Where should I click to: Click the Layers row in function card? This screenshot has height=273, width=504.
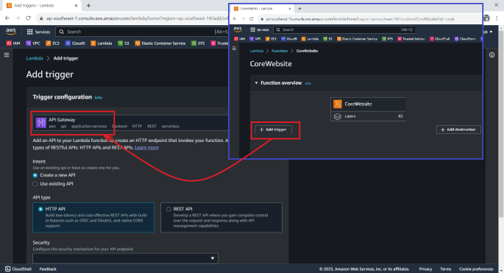tap(368, 116)
